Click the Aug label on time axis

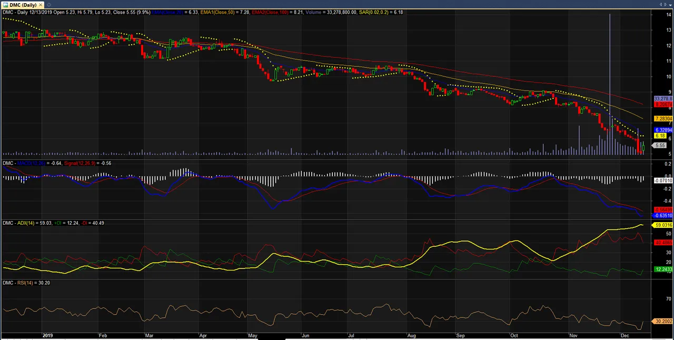[x=411, y=335]
